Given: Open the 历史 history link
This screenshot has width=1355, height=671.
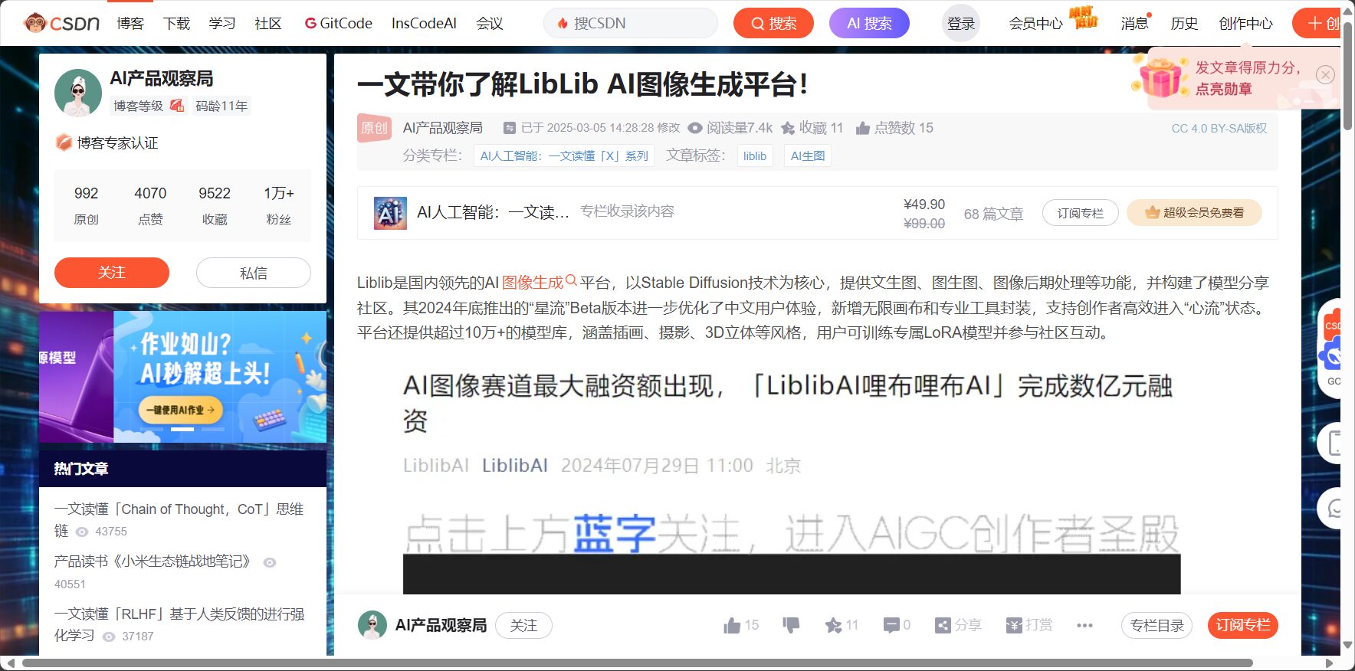Looking at the screenshot, I should 1184,23.
